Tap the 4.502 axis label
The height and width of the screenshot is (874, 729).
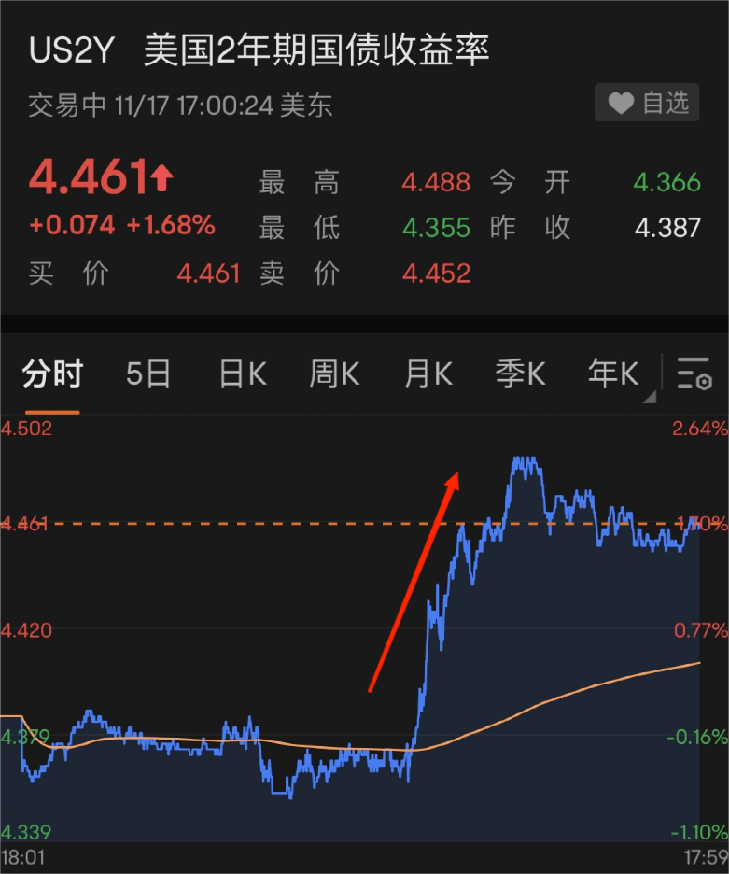coord(26,429)
